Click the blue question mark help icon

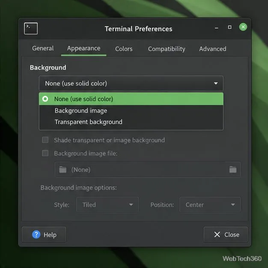[36, 235]
